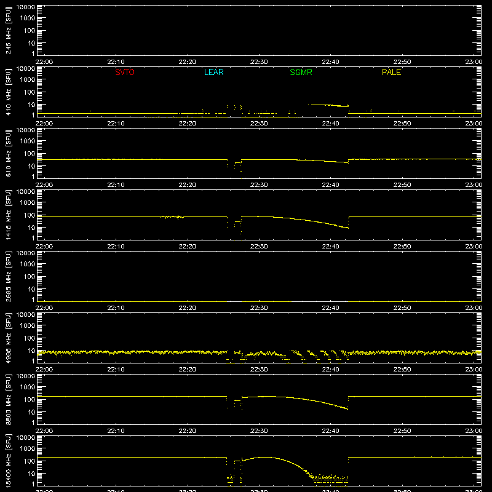Viewport: 492px width, 492px height.
Task: Select the 1415 MHz [SFU] axis label
Action: tap(8, 215)
